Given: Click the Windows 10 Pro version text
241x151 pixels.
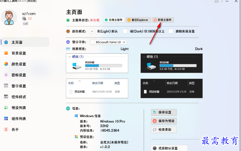Looking at the screenshot, I should [x=113, y=121].
